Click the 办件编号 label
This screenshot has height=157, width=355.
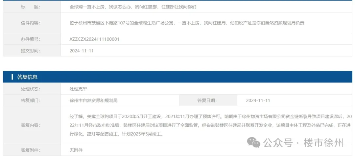point(30,39)
